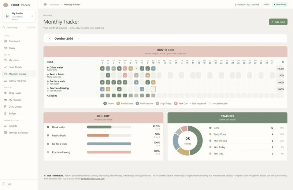This screenshot has height=190, width=293.
Task: Click the Drink water progress bar
Action: [109, 127]
